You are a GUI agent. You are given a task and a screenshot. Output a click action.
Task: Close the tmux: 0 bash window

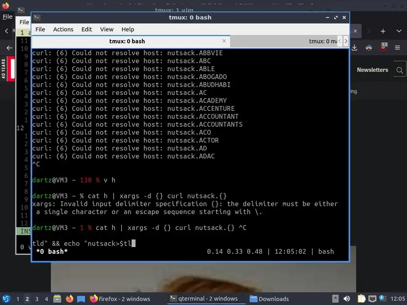[x=344, y=17]
